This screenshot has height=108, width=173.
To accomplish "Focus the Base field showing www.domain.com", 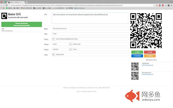I will point(90,29).
